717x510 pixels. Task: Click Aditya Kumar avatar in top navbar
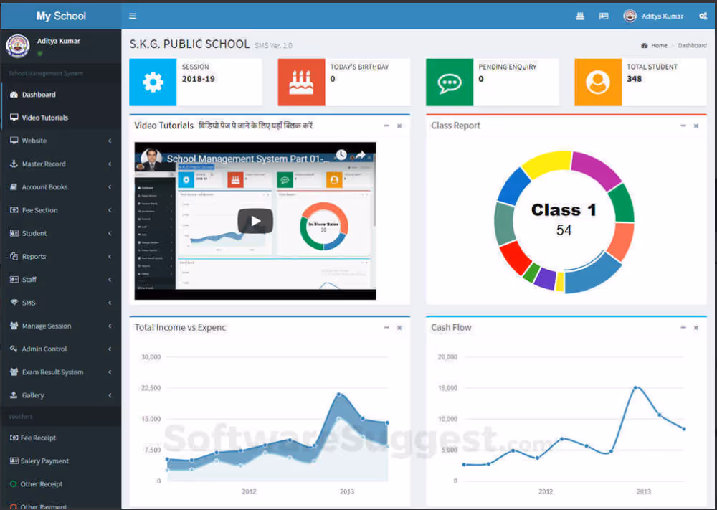pyautogui.click(x=630, y=16)
